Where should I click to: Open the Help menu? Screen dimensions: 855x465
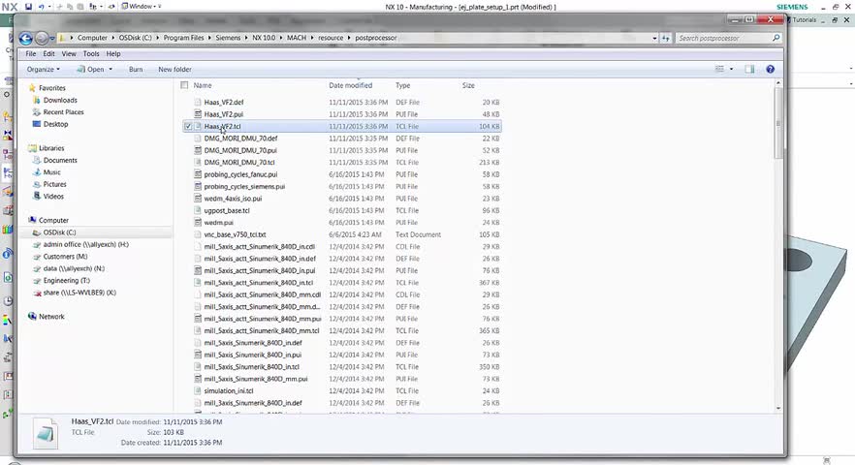tap(113, 54)
